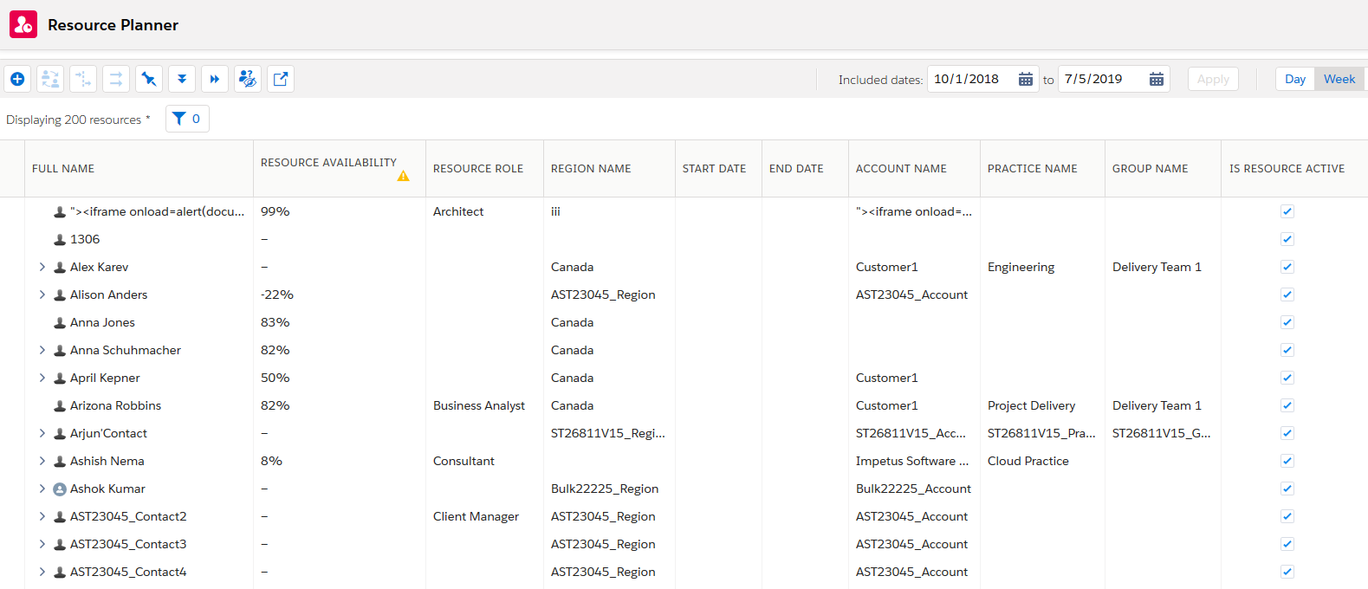Screen dimensions: 1368x589
Task: Click the double down-arrow expand all icon
Action: point(182,79)
